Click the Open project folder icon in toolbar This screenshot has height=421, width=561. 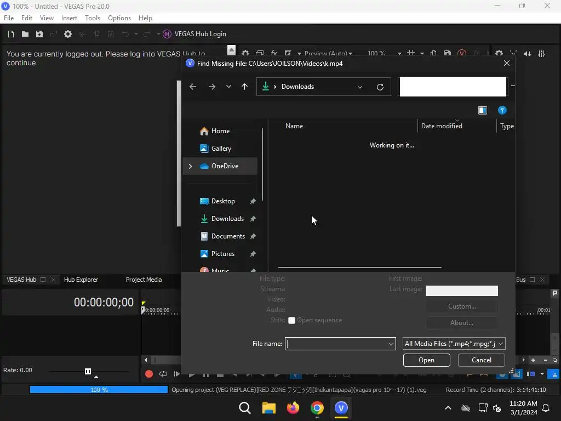25,34
